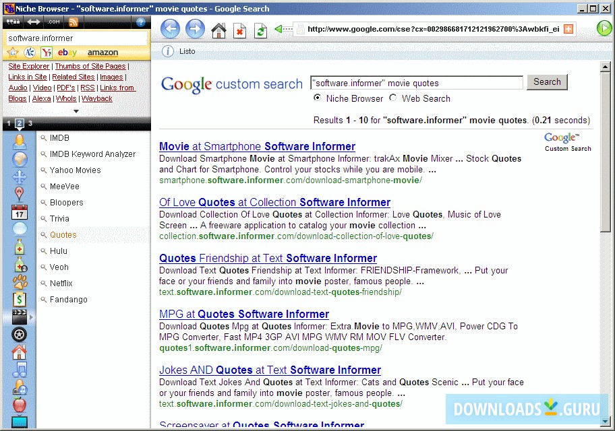Select the car tire category icon
615x431 pixels.
coord(19,335)
